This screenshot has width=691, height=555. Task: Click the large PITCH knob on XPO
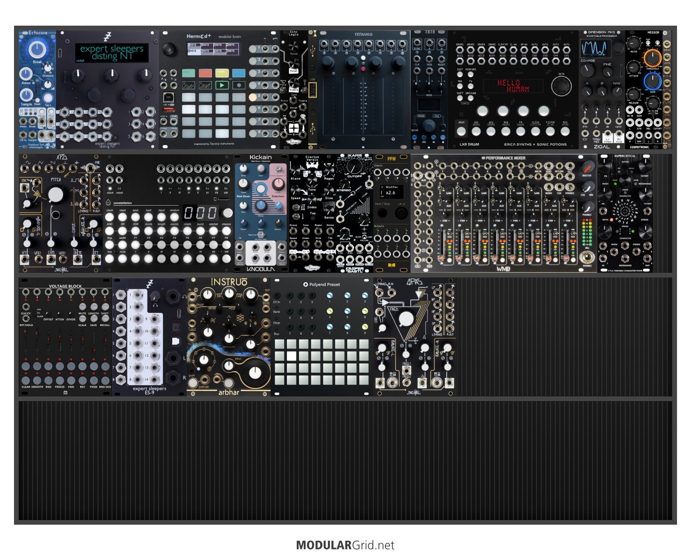(x=56, y=194)
